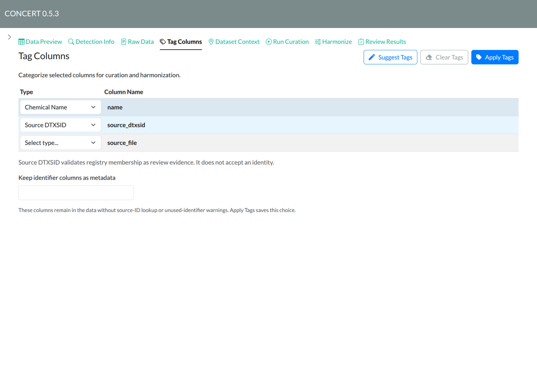537x383 pixels.
Task: Open the Select type dropdown for source_file
Action: click(60, 142)
